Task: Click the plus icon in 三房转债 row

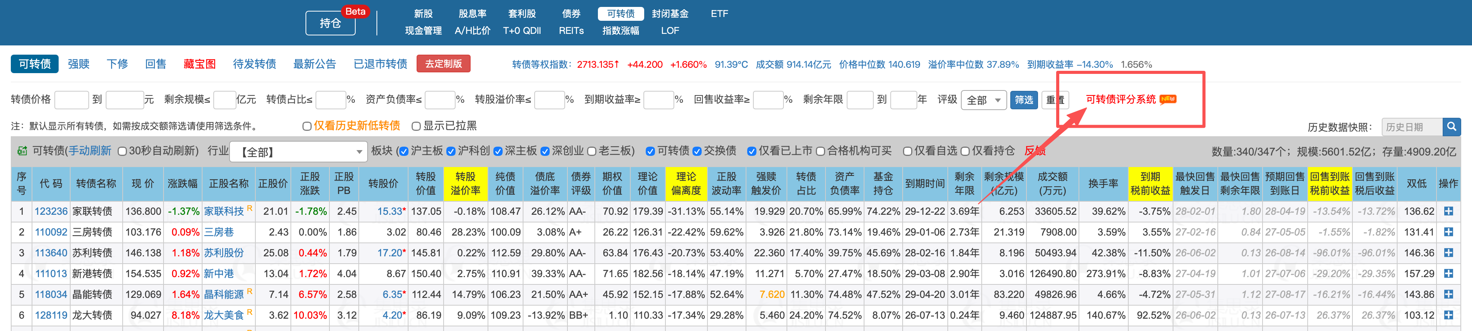Action: pyautogui.click(x=1448, y=232)
